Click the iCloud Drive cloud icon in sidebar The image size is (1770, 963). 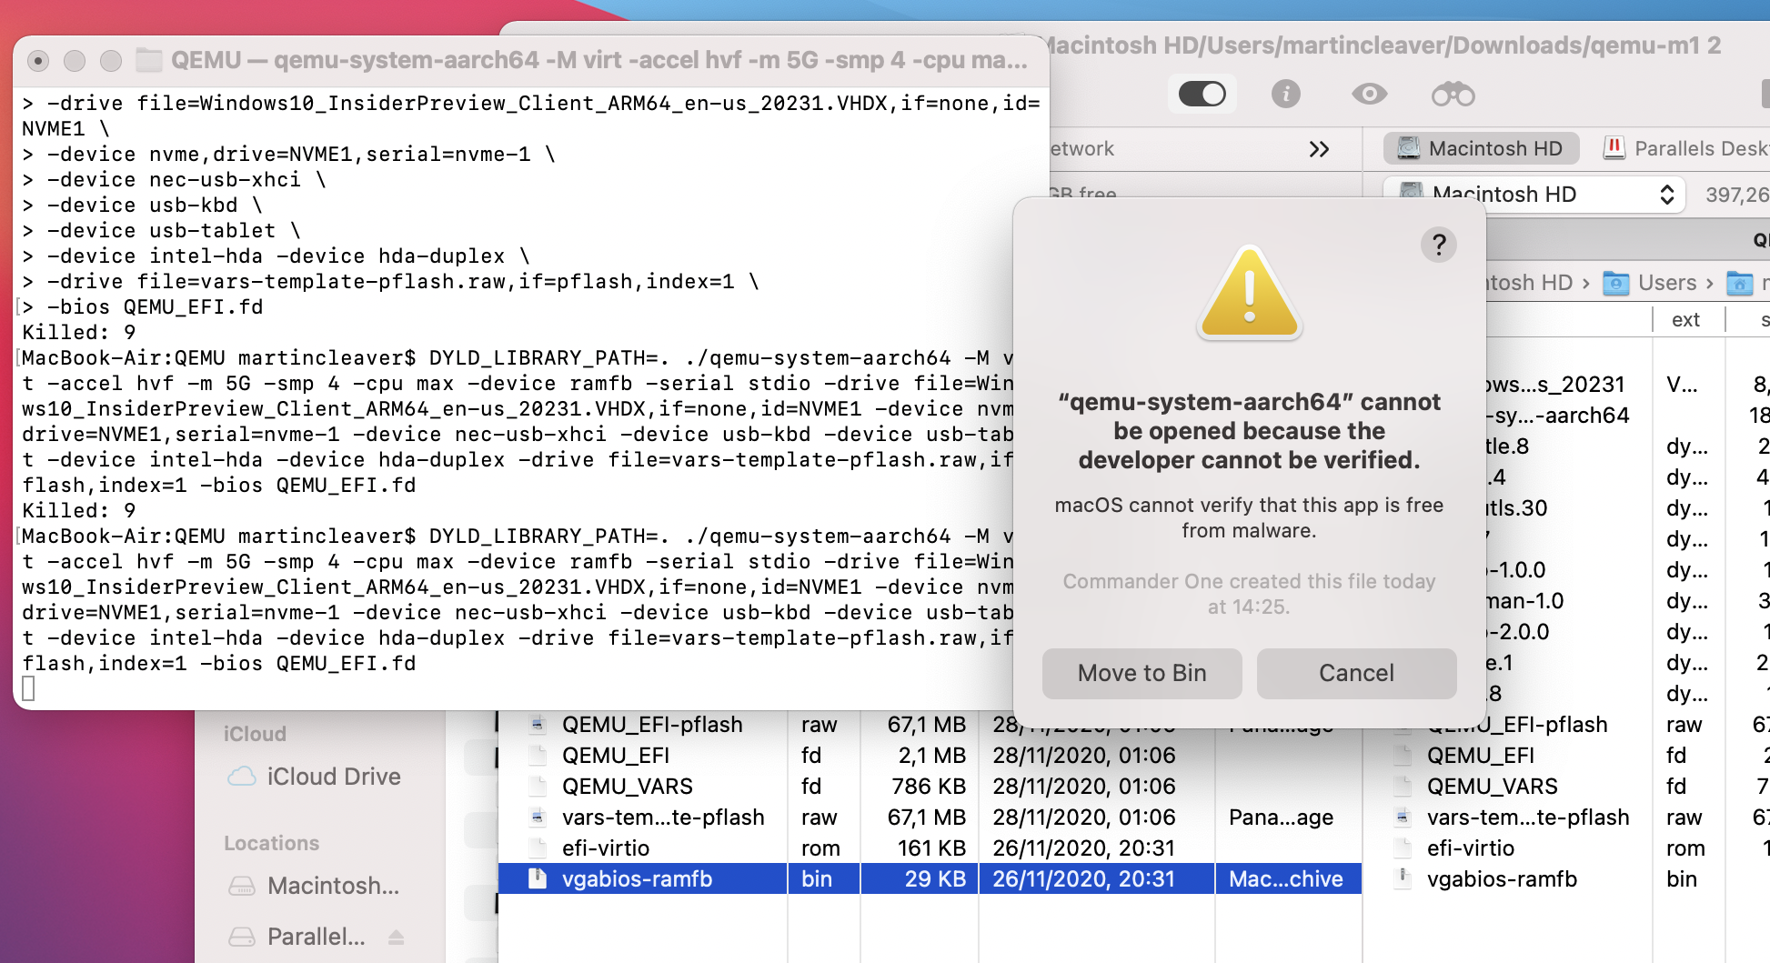pos(242,777)
